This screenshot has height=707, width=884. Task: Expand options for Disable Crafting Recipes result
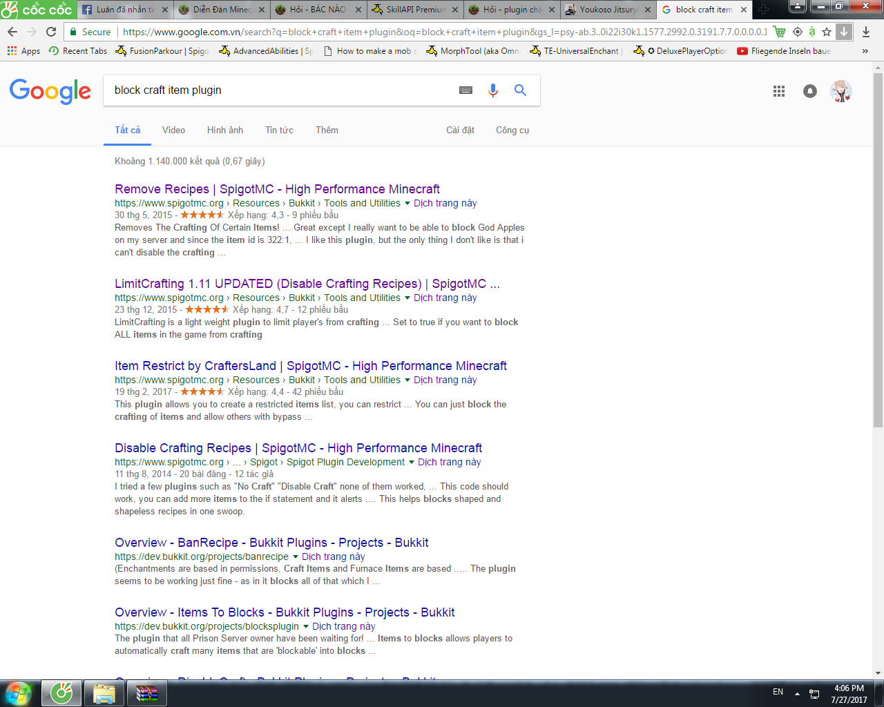412,463
